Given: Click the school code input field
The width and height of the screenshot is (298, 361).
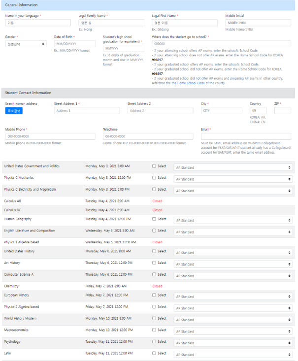Looking at the screenshot, I should tap(221, 44).
